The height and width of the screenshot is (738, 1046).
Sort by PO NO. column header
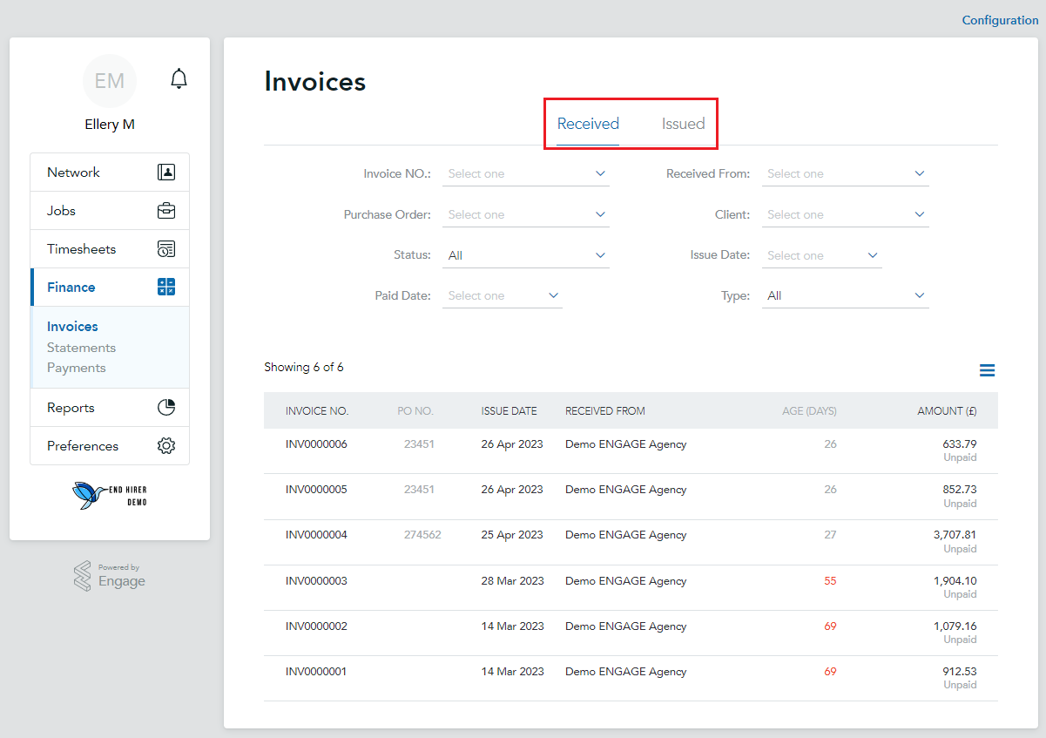point(415,411)
